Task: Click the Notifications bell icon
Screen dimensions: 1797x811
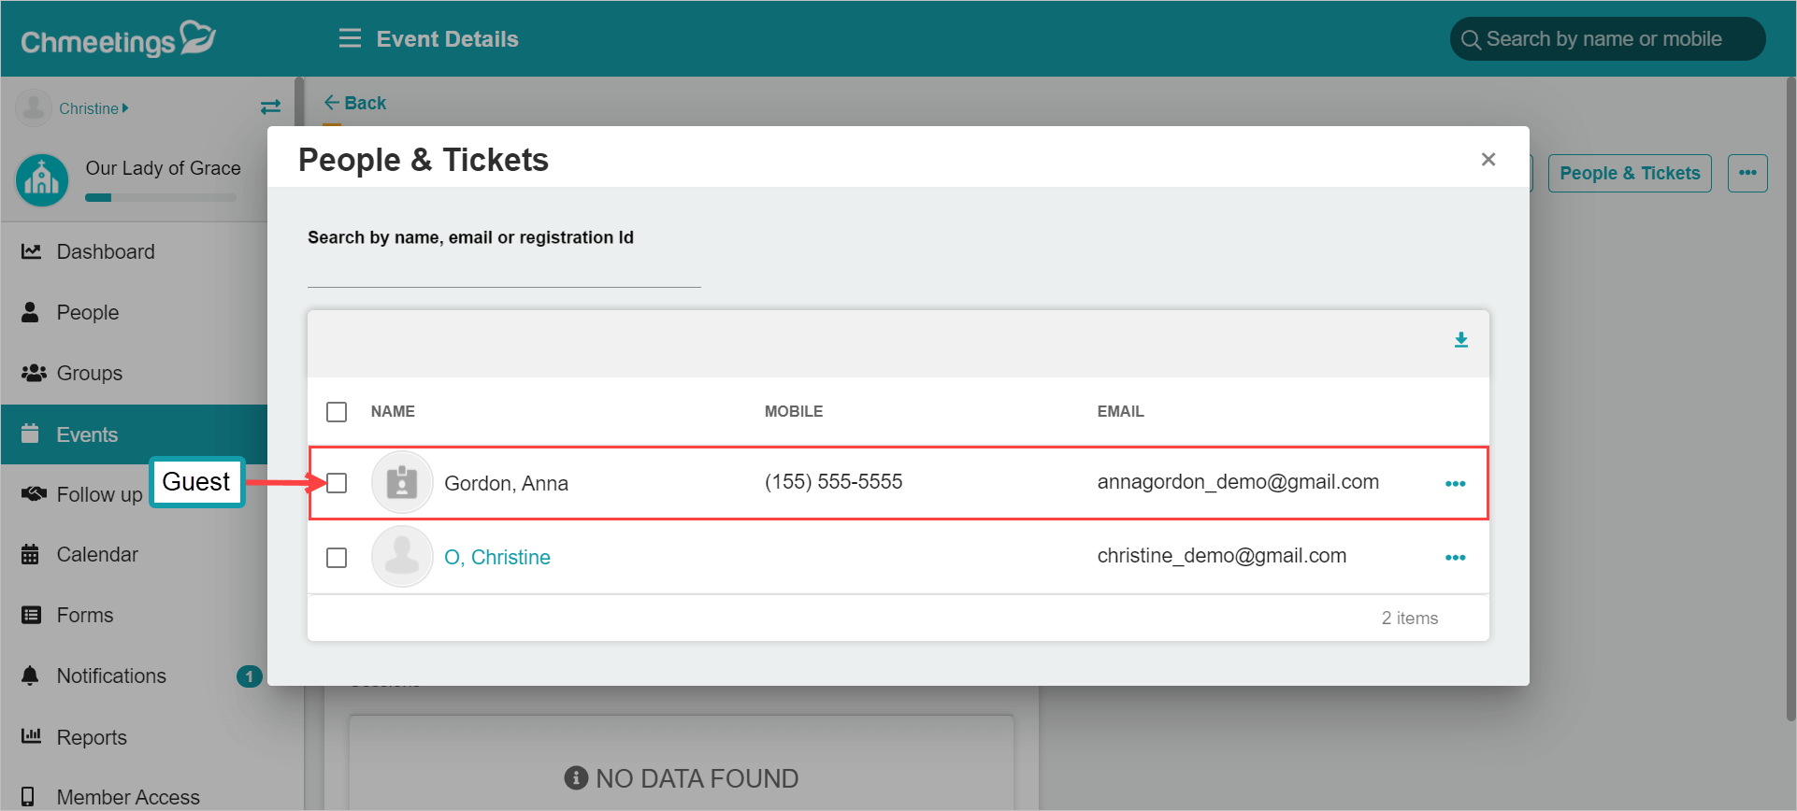Action: [x=30, y=676]
